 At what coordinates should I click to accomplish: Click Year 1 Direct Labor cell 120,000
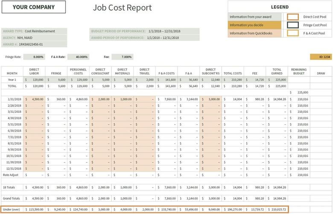34,80
